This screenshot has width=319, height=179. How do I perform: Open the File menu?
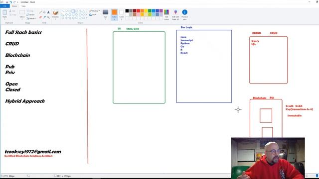(x=4, y=6)
